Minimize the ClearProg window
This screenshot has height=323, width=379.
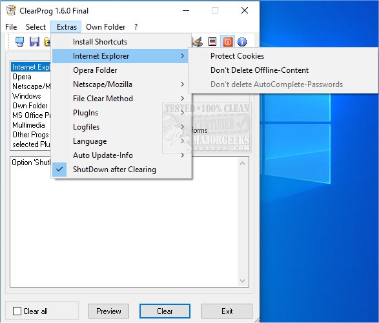186,10
